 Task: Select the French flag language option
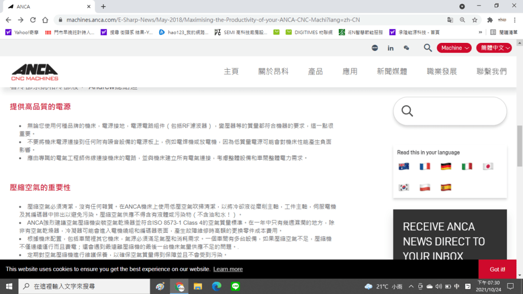point(425,166)
